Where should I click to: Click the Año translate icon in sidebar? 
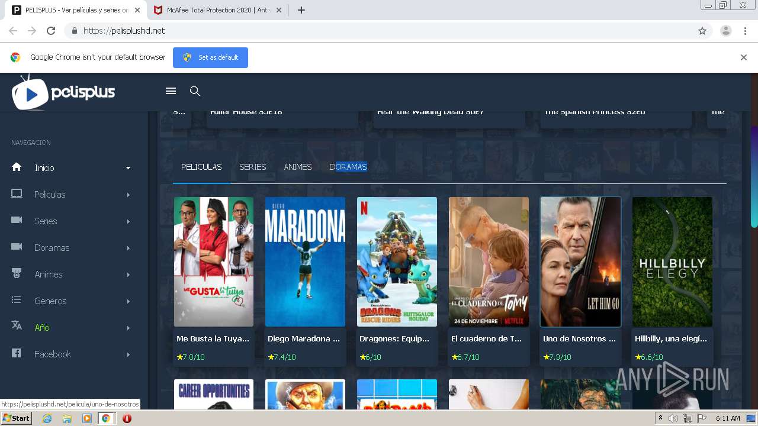17,326
